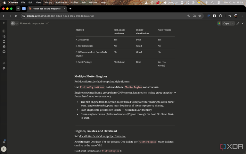
Task: Expand the Copy options dropdown arrow
Action: 233,23
